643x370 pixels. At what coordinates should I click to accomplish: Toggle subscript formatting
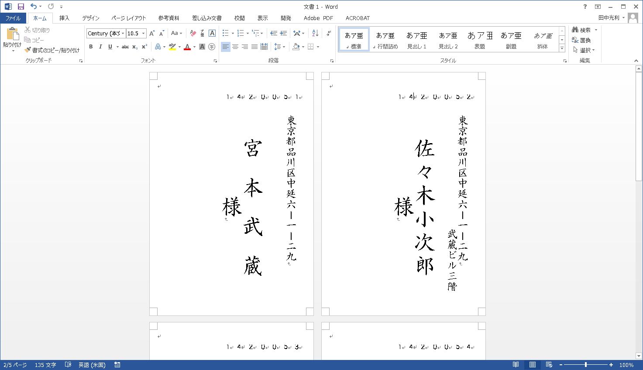(135, 47)
